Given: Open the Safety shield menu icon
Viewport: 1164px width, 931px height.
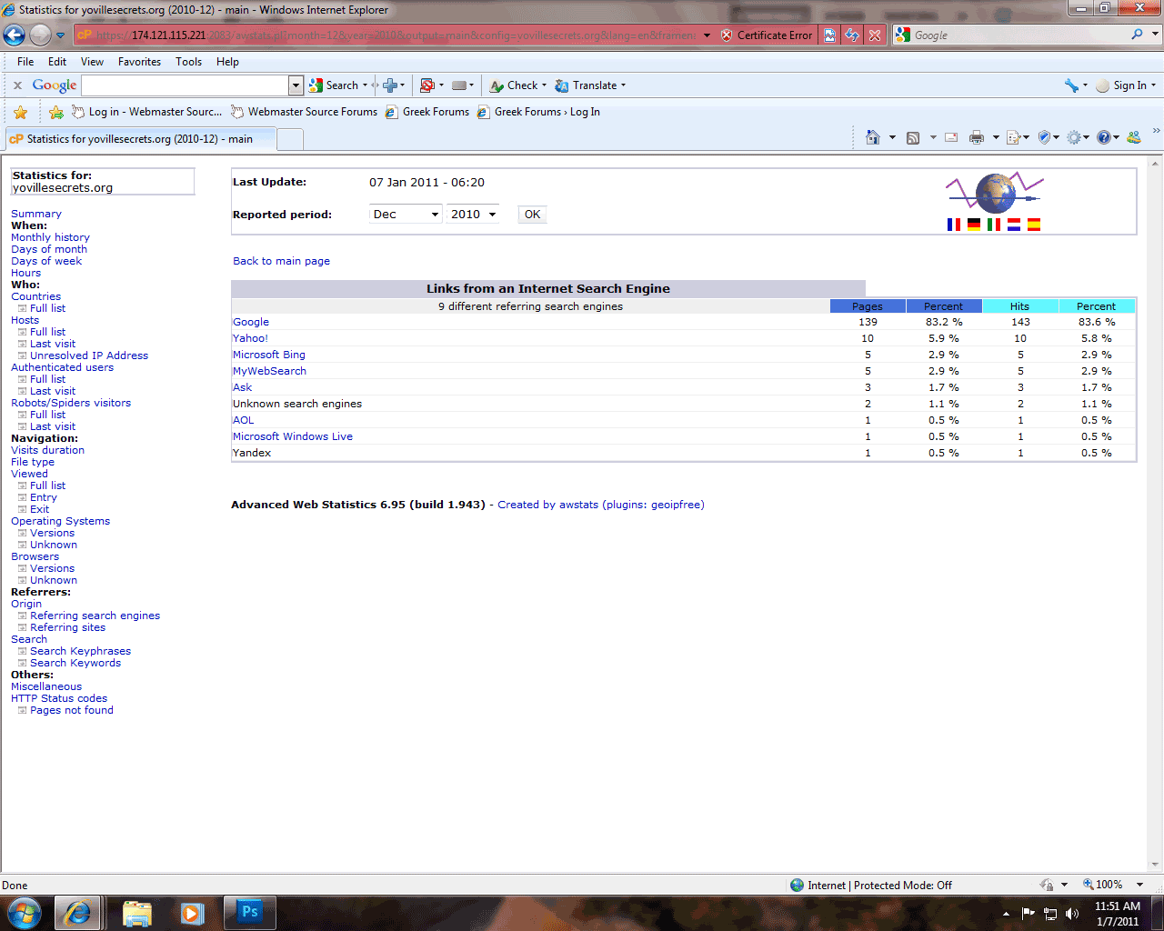Looking at the screenshot, I should click(x=1044, y=137).
